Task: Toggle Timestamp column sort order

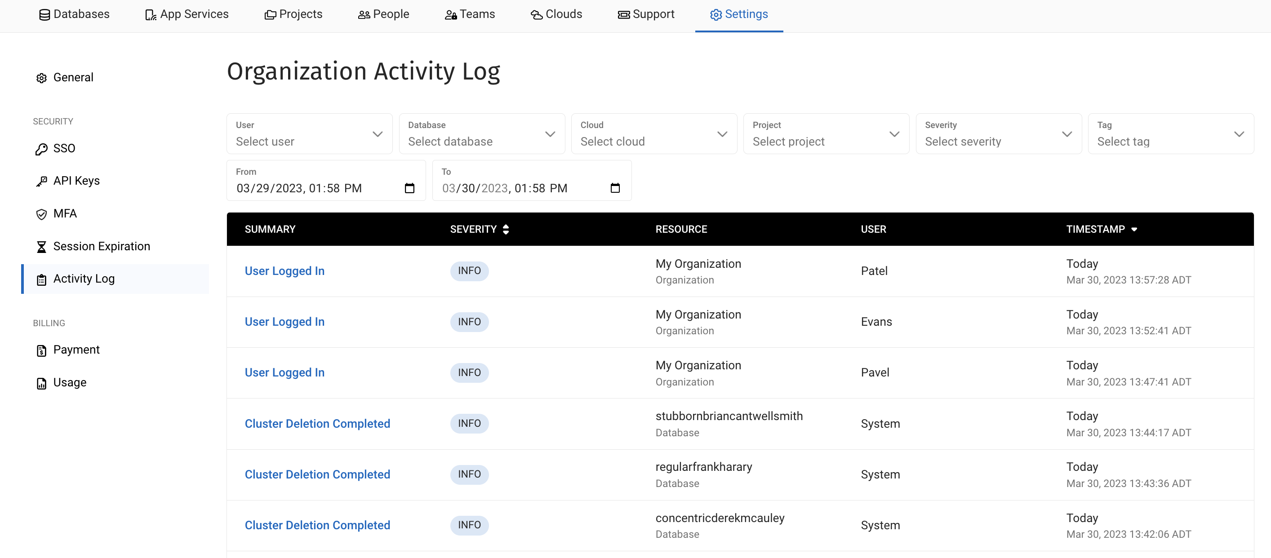Action: tap(1134, 230)
